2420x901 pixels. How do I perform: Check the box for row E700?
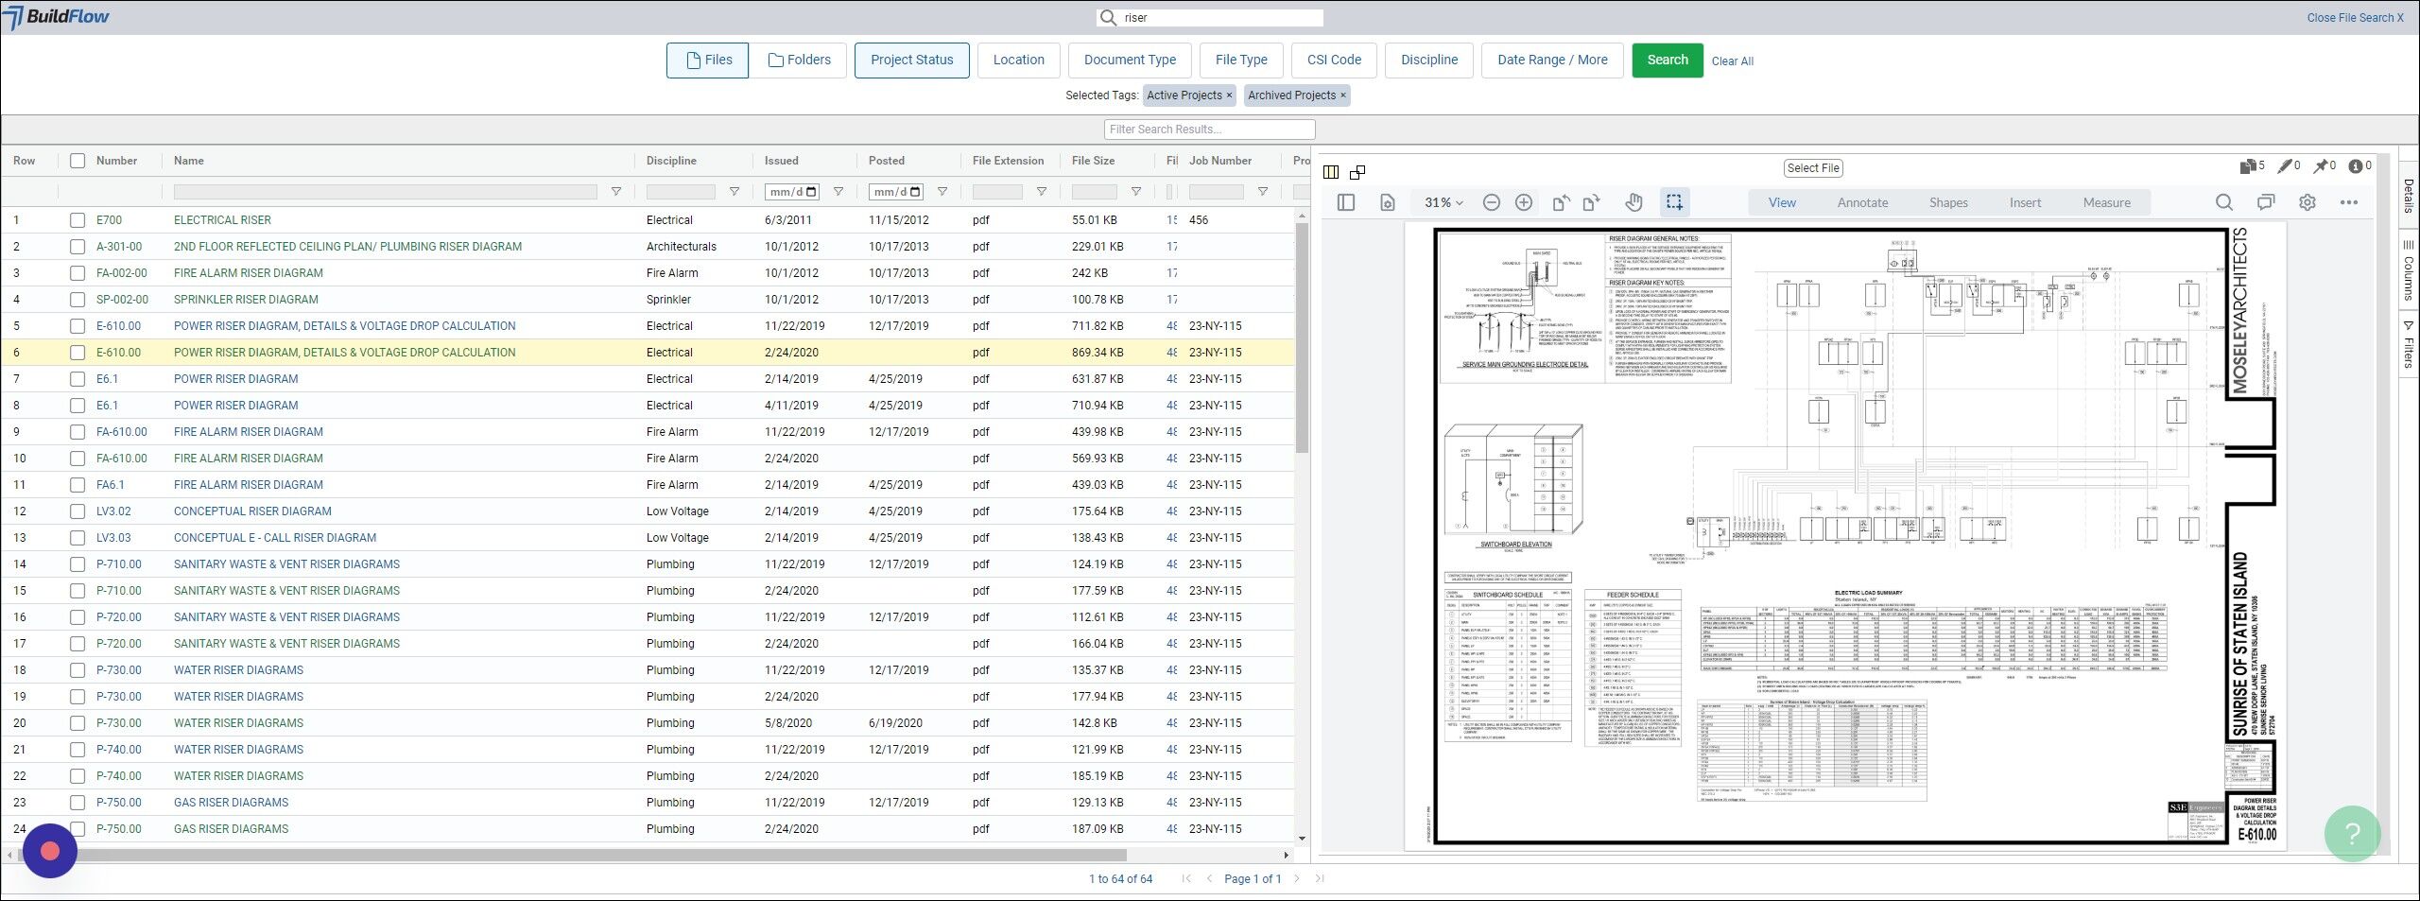tap(78, 220)
